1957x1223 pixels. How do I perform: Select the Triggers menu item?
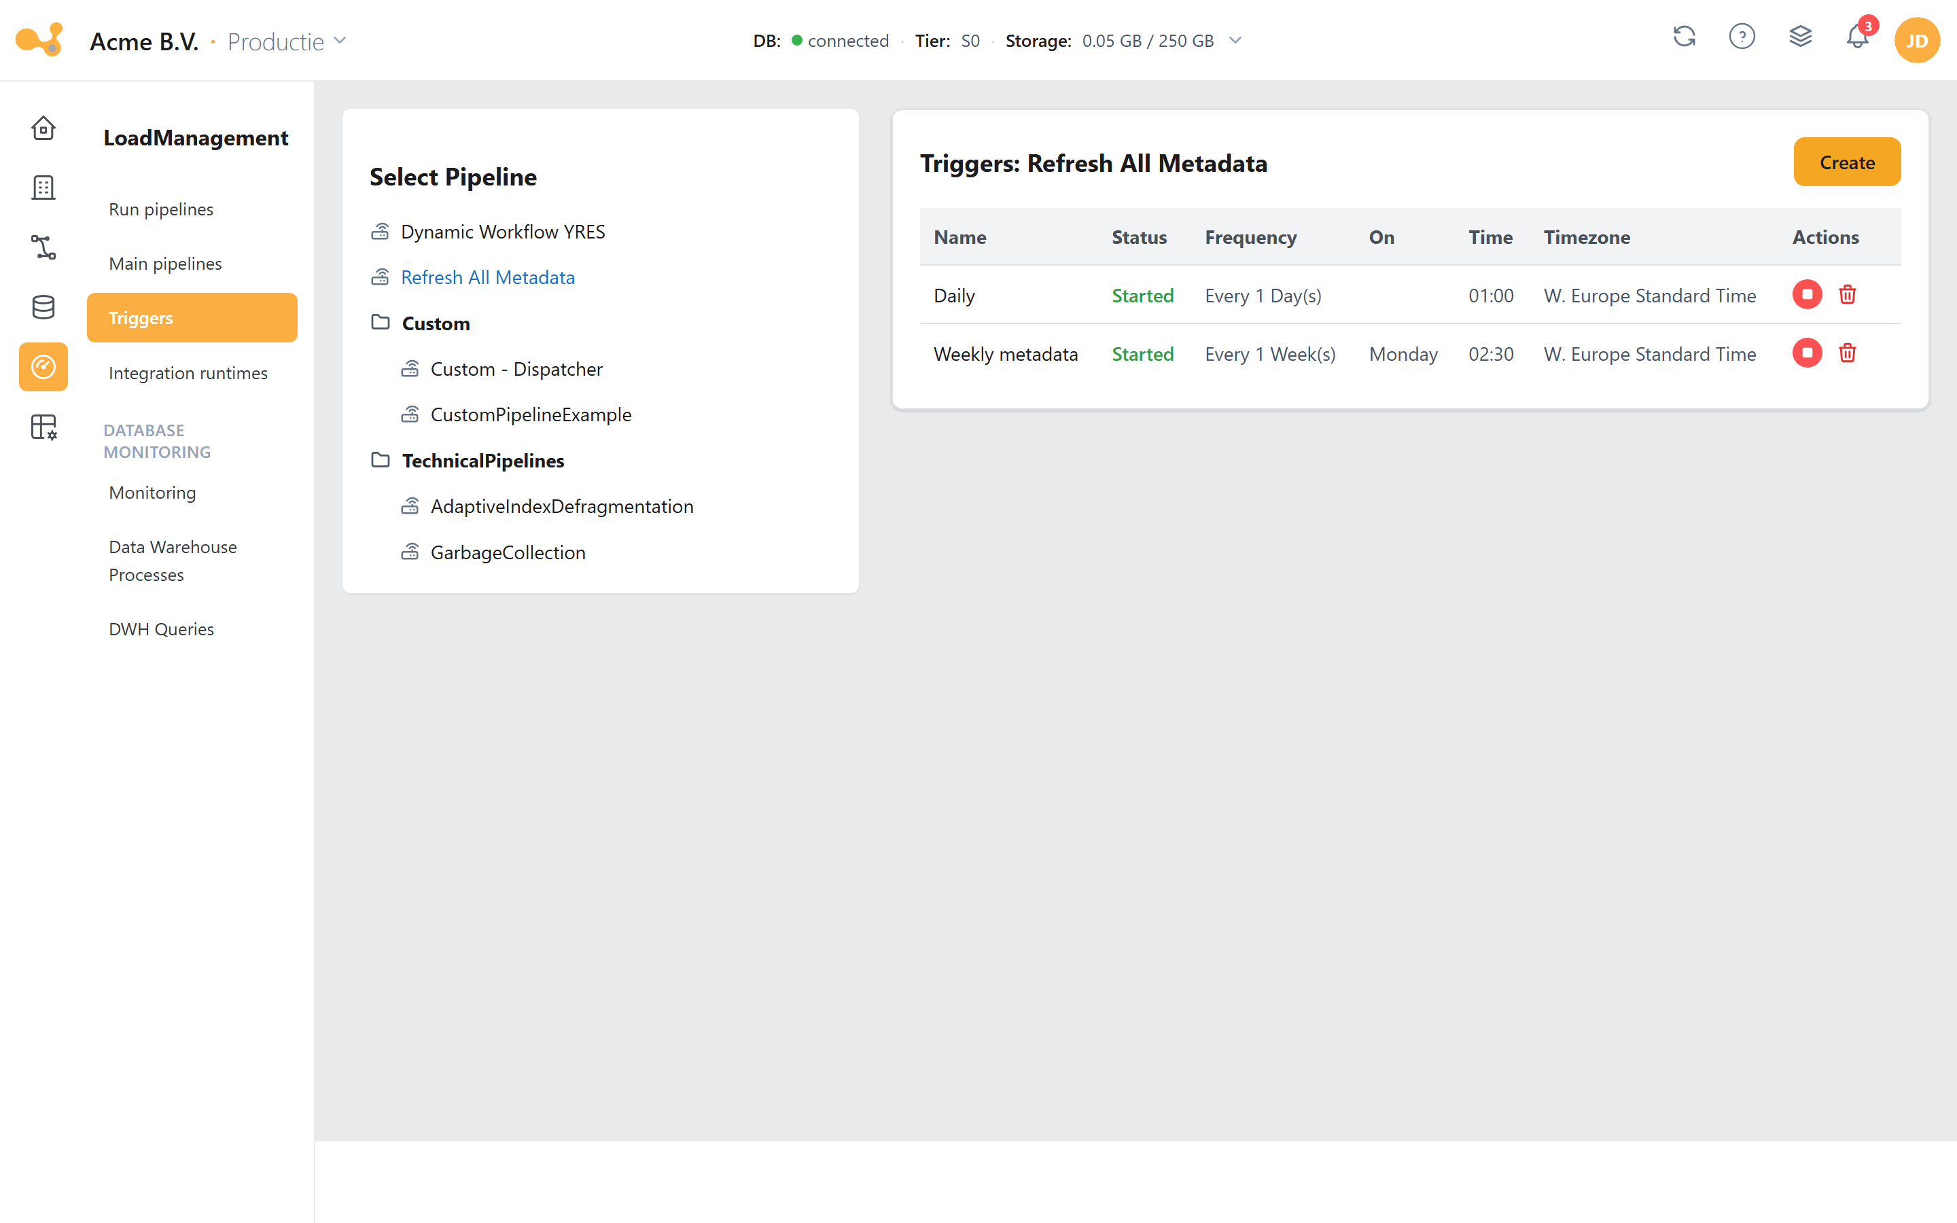tap(192, 318)
